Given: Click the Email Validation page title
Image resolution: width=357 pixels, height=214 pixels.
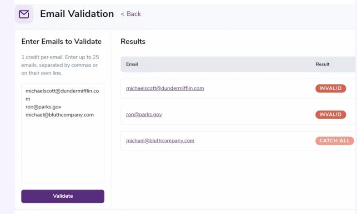Looking at the screenshot, I should point(77,14).
